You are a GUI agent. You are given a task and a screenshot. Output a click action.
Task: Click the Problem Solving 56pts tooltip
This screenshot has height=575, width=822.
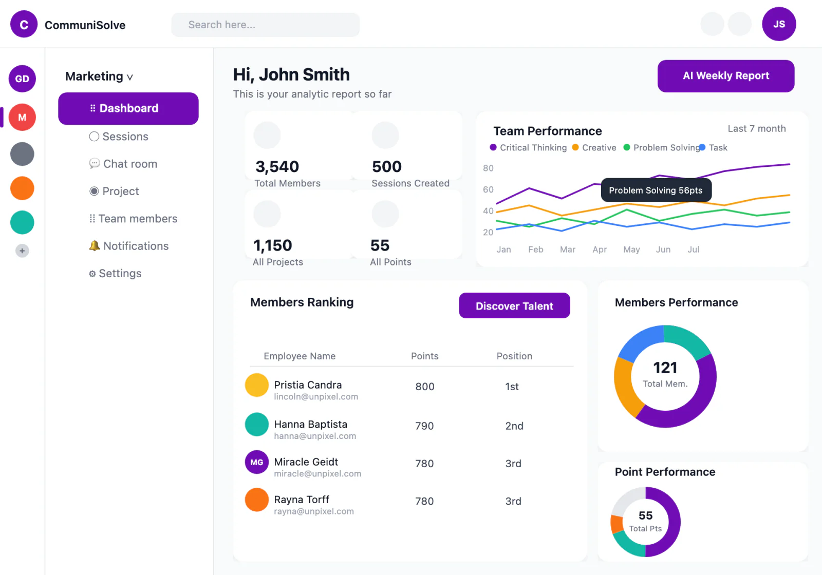[656, 190]
